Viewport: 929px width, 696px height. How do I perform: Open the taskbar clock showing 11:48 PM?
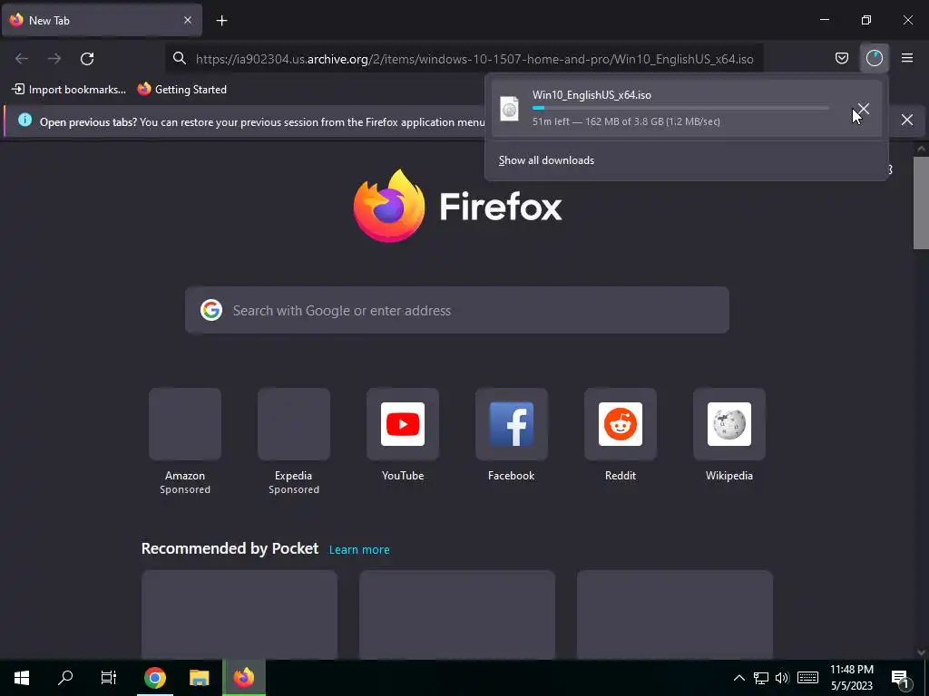coord(851,678)
